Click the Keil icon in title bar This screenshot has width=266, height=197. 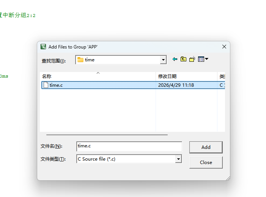pyautogui.click(x=43, y=47)
